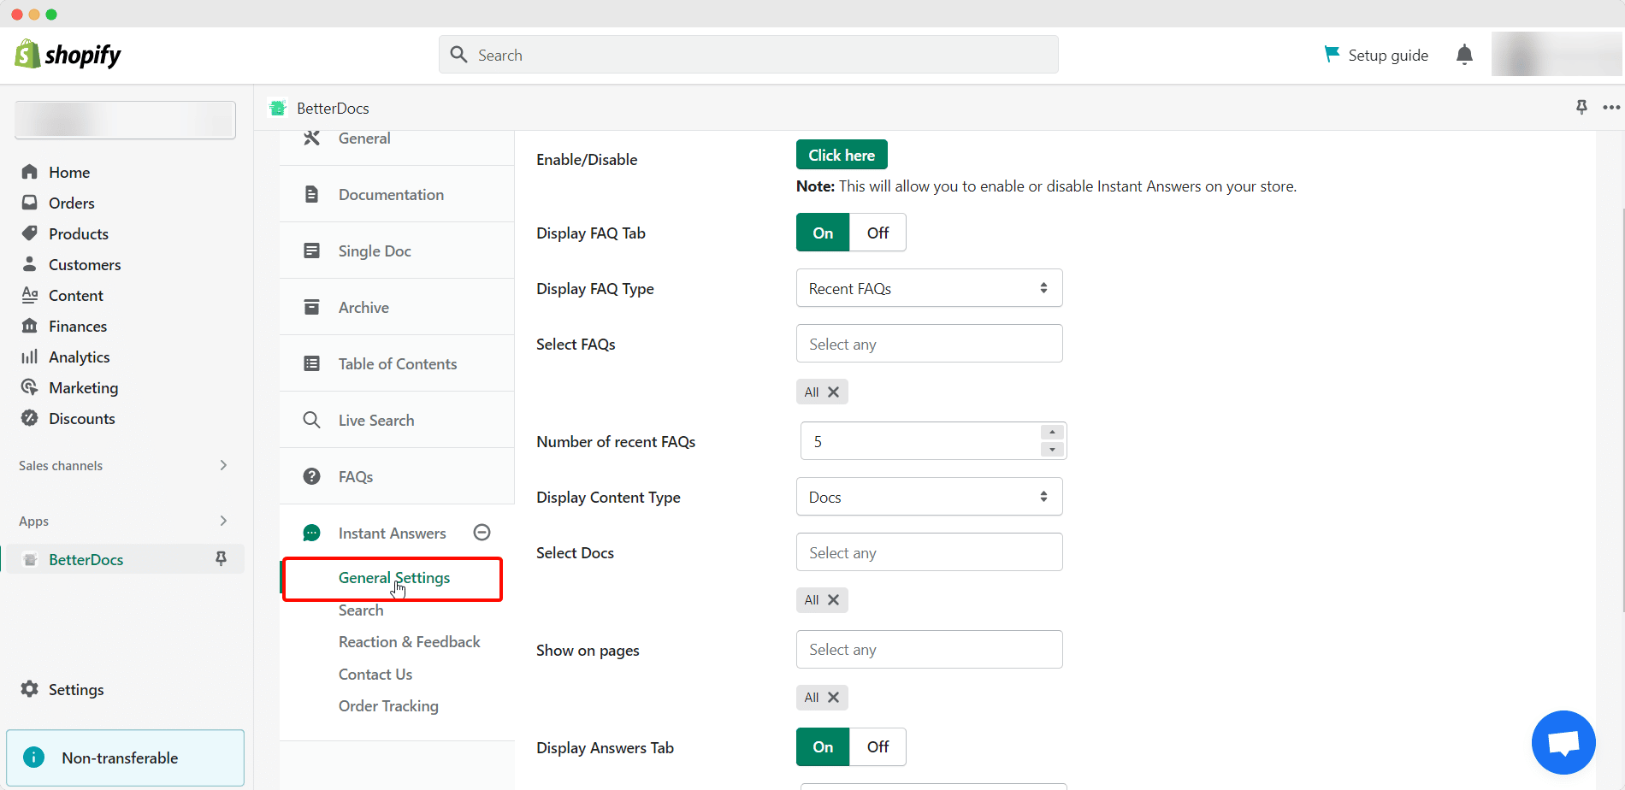Expand the Sales channels section
Viewport: 1625px width, 790px height.
[224, 465]
